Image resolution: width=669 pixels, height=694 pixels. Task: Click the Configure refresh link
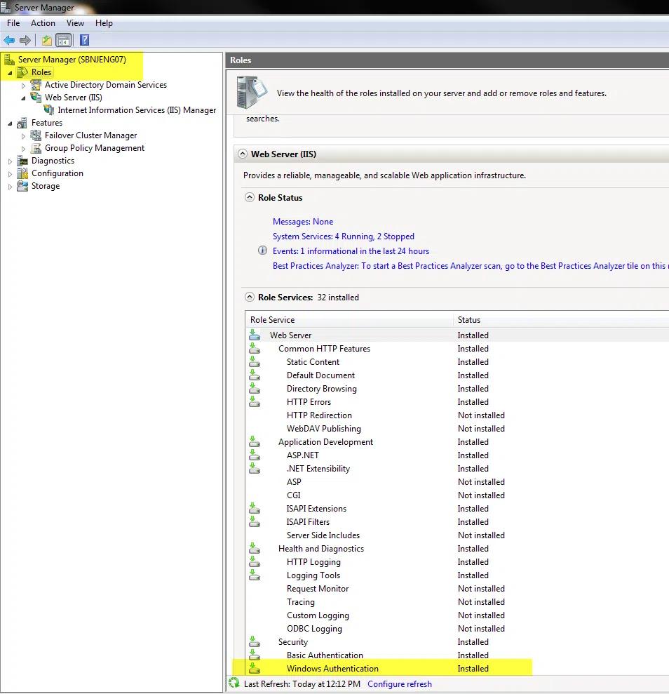tap(400, 683)
